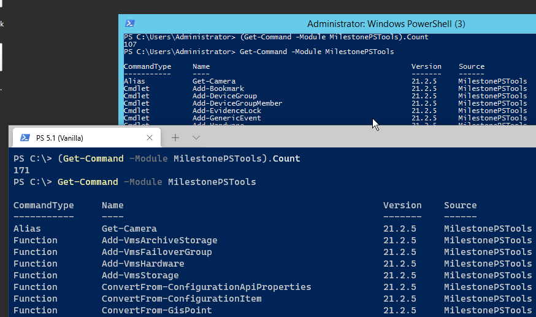Click the Source header in Administrator window
Image resolution: width=536 pixels, height=317 pixels.
(472, 66)
